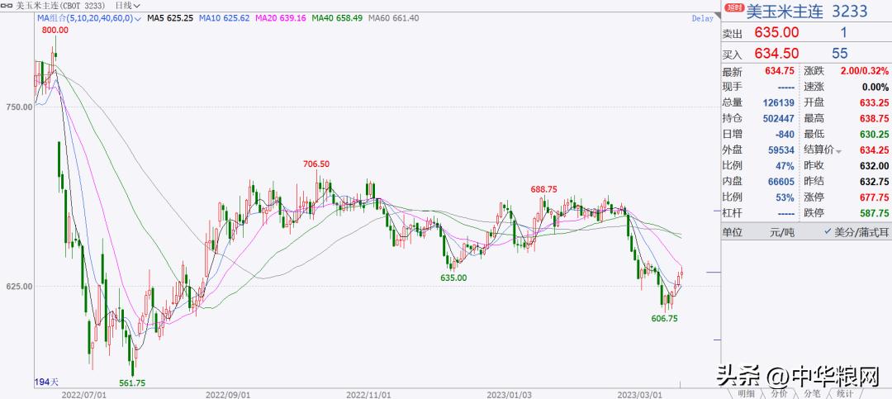Click the 速涨 value 0.00%
The image size is (892, 399).
pyautogui.click(x=875, y=87)
